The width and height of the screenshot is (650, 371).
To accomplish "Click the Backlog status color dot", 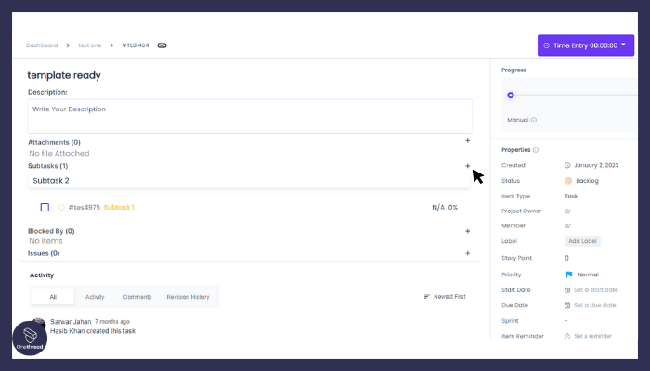I will coord(568,181).
